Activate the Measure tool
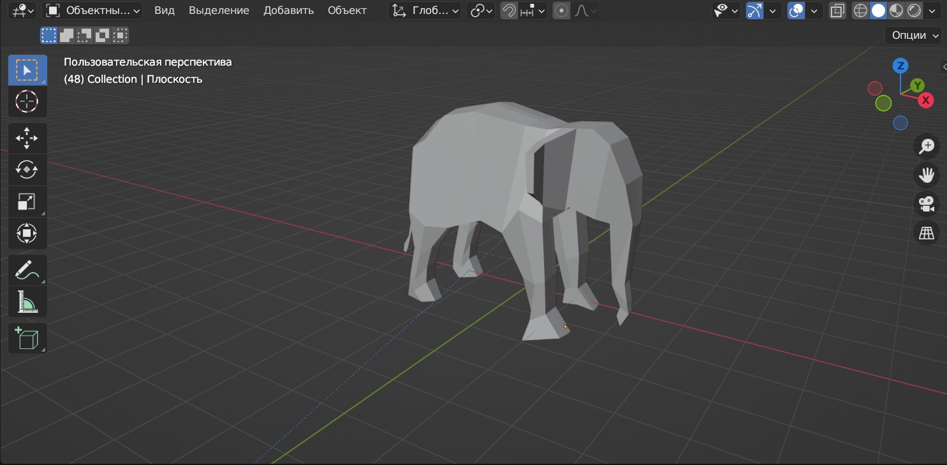The image size is (947, 465). point(27,301)
